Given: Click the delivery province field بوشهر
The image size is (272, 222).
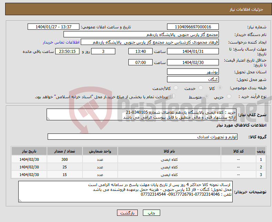Looking at the screenshot, I should point(193,72).
